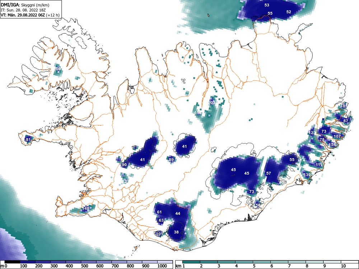Click the '100' label on the metre legend
The height and width of the screenshot is (269, 359).
pos(24,266)
